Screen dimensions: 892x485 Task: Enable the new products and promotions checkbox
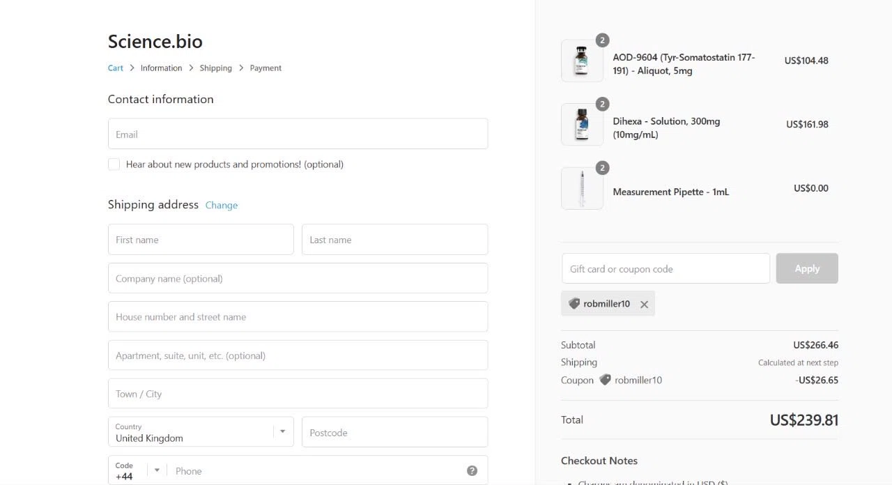[x=114, y=164]
